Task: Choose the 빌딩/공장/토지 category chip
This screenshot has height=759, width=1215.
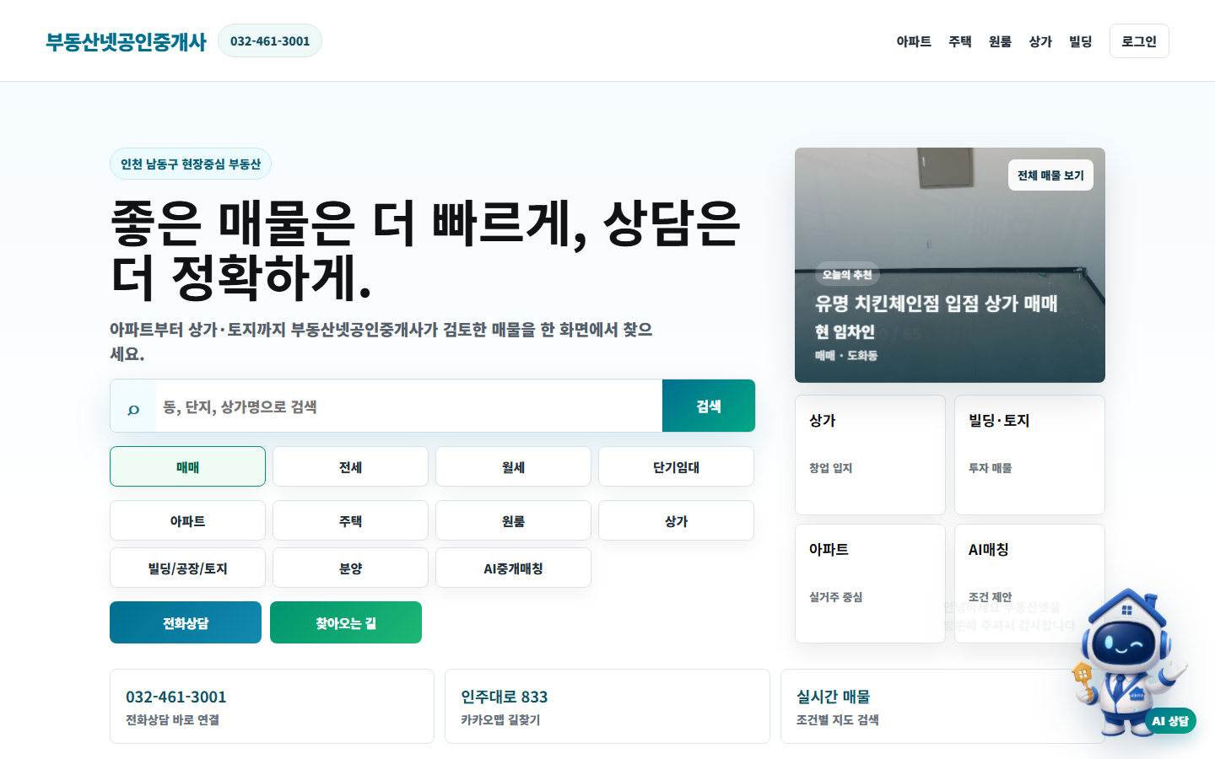Action: tap(187, 568)
